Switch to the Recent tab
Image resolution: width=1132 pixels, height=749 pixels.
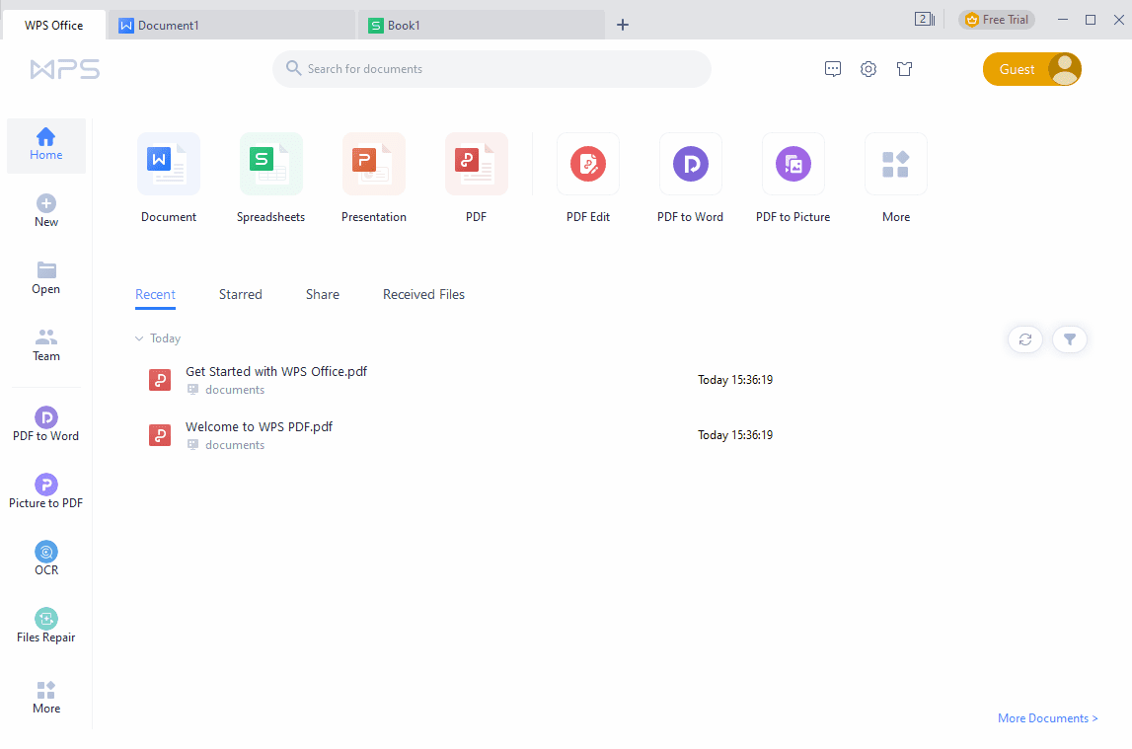tap(155, 294)
